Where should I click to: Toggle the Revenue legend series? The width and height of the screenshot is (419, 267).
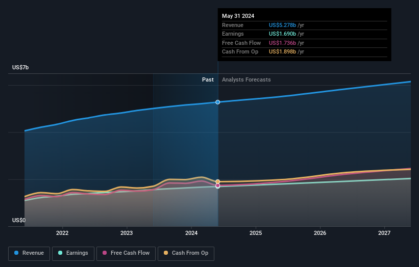pyautogui.click(x=29, y=253)
